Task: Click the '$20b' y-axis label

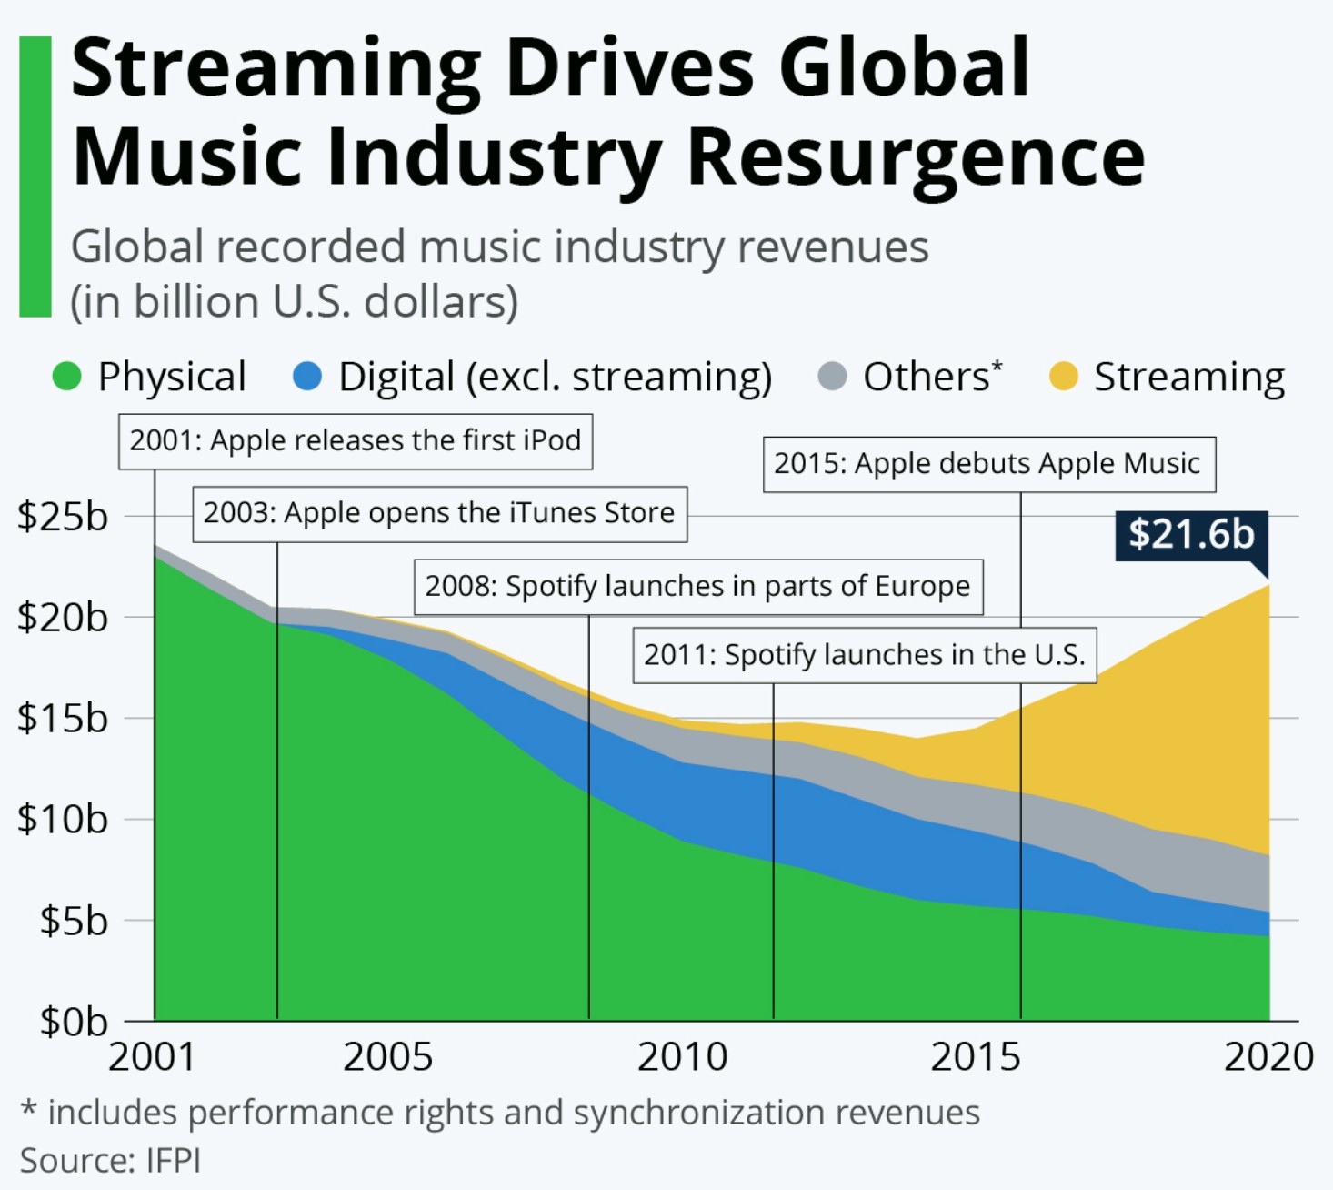Action: click(63, 618)
